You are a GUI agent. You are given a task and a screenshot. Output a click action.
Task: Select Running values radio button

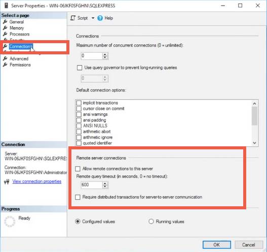coord(151,222)
